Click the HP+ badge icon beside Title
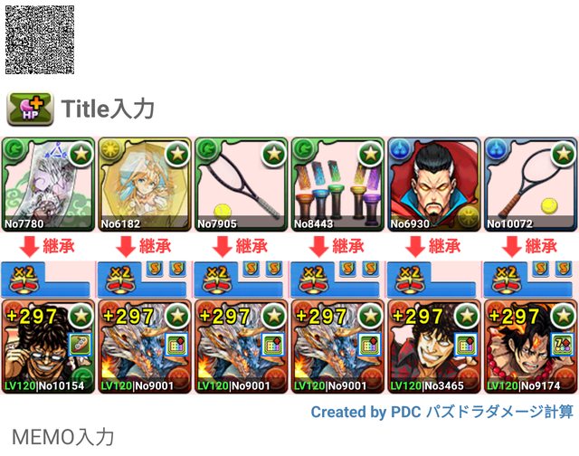 tap(30, 109)
